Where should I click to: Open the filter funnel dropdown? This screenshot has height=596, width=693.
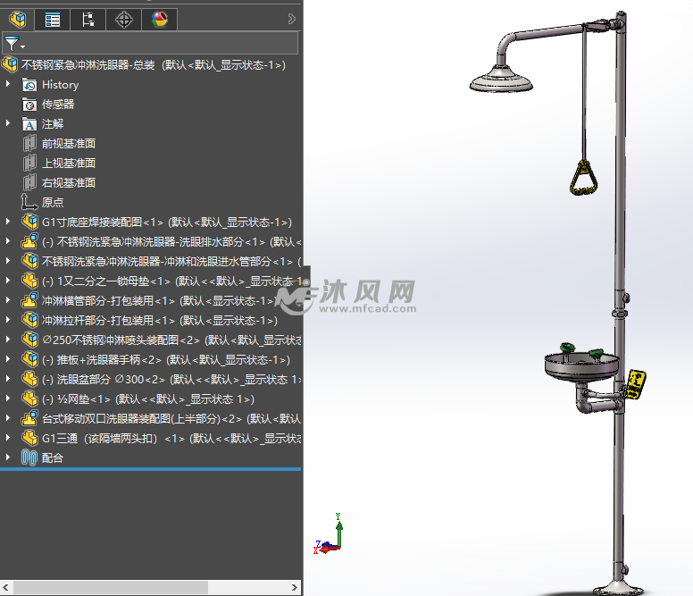pyautogui.click(x=14, y=44)
